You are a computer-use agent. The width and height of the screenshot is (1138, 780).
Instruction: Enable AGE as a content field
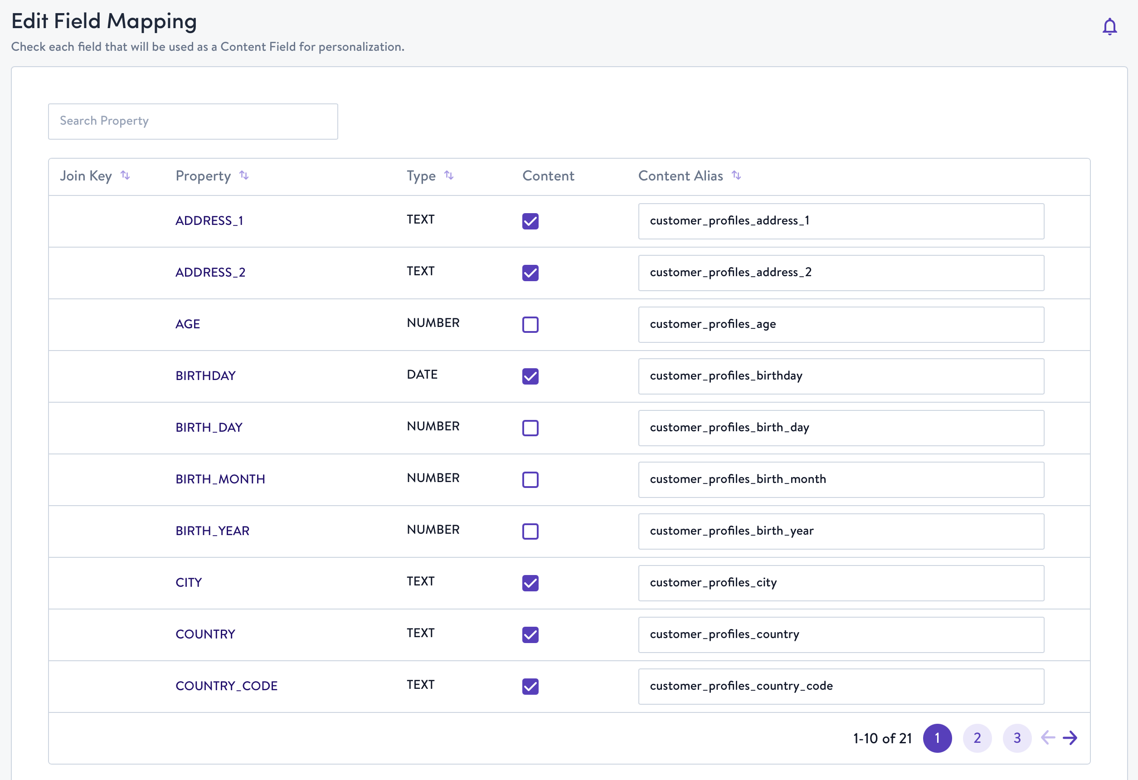(530, 325)
